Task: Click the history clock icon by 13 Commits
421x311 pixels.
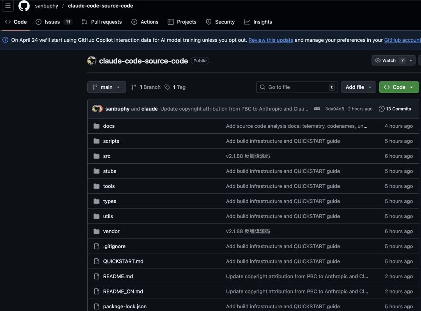Action: click(382, 109)
